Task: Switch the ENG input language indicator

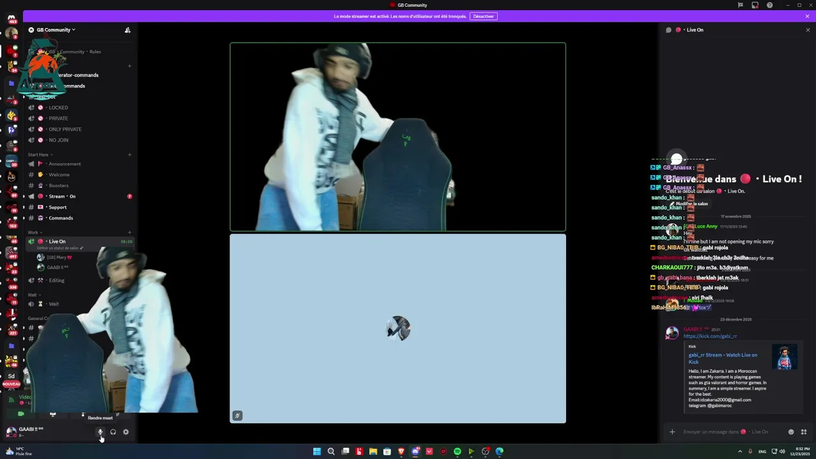Action: pos(762,451)
